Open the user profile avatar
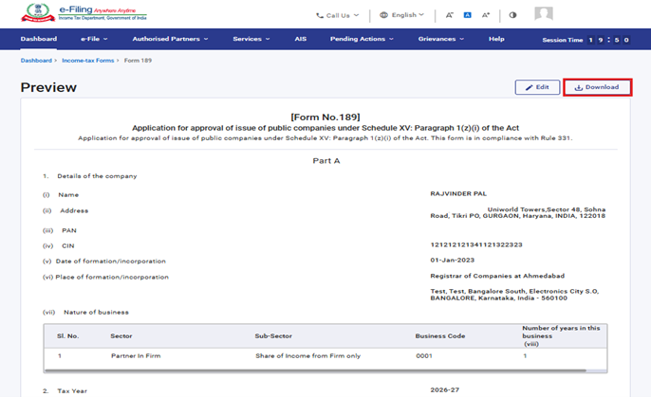This screenshot has width=651, height=397. point(544,14)
